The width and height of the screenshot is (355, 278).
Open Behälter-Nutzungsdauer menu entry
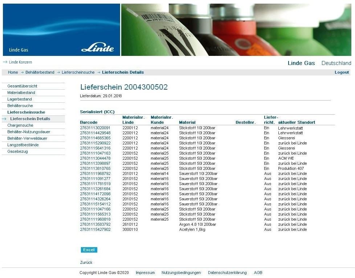[29, 132]
